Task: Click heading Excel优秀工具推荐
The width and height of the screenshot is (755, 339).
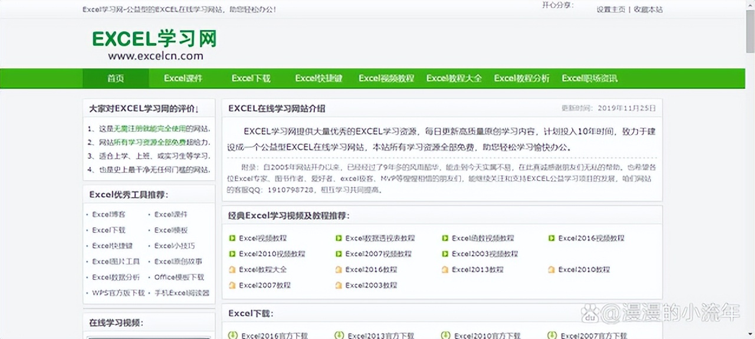Action: tap(129, 194)
